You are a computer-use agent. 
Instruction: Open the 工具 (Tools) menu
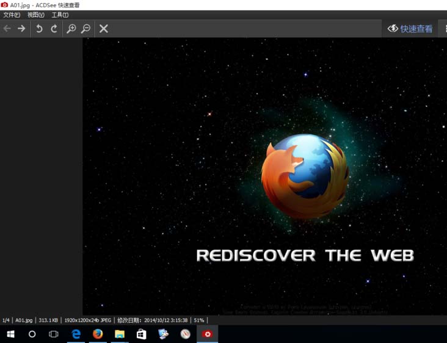pos(60,15)
